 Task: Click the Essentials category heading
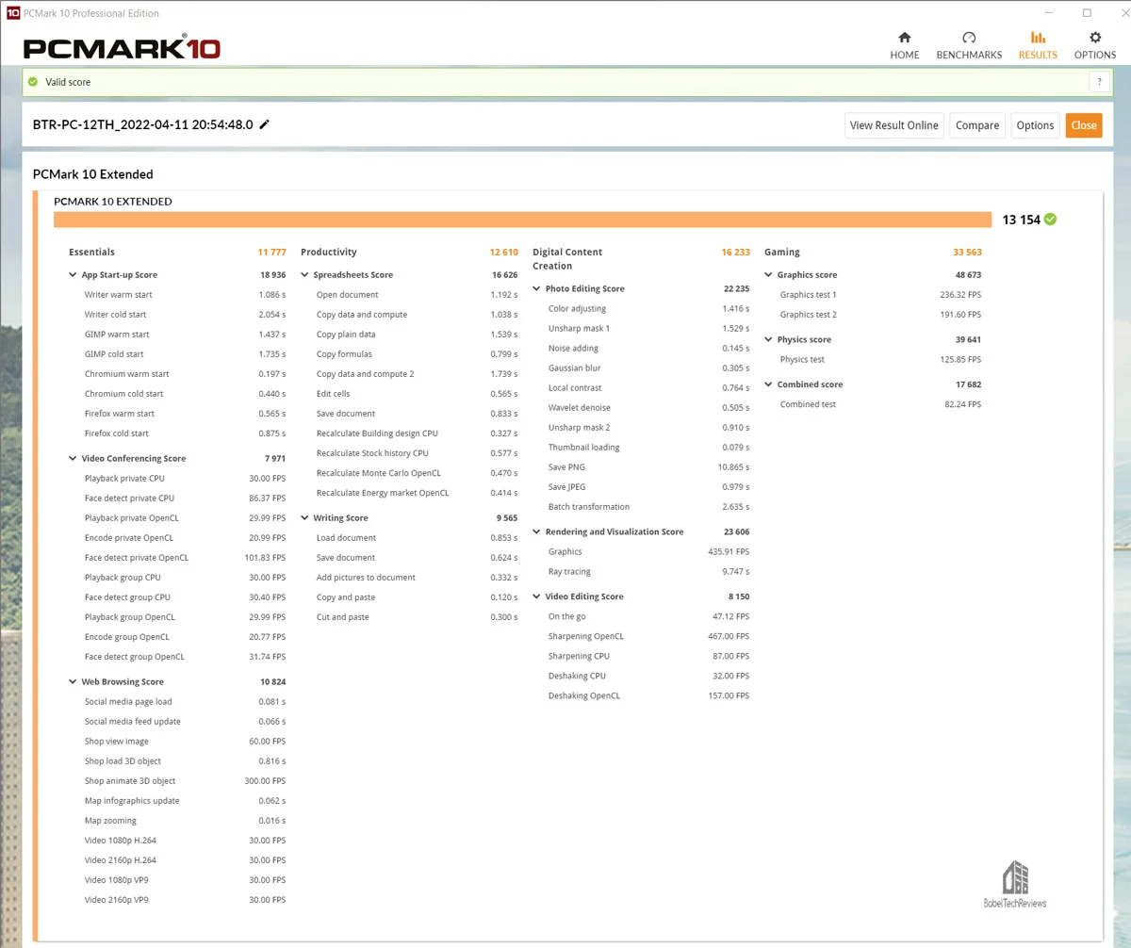[x=91, y=253]
